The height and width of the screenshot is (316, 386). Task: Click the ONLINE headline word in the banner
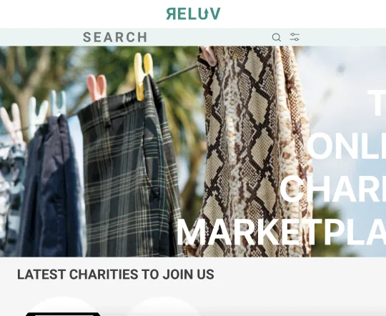pyautogui.click(x=347, y=146)
